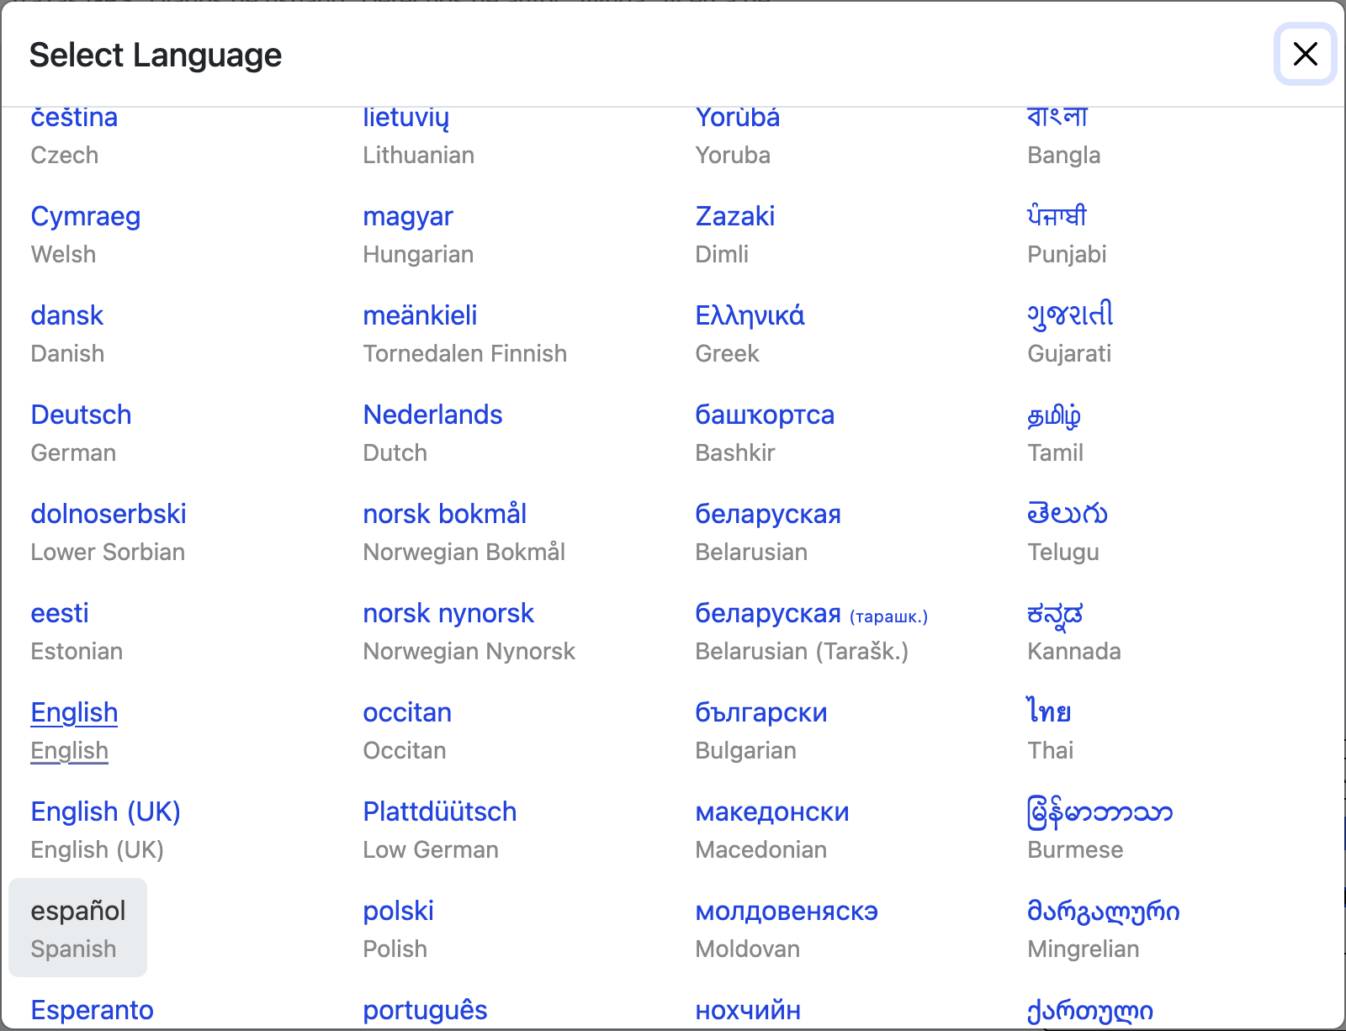Screen dimensions: 1346x1031
Task: Pick the English (UK) language
Action: click(x=105, y=812)
